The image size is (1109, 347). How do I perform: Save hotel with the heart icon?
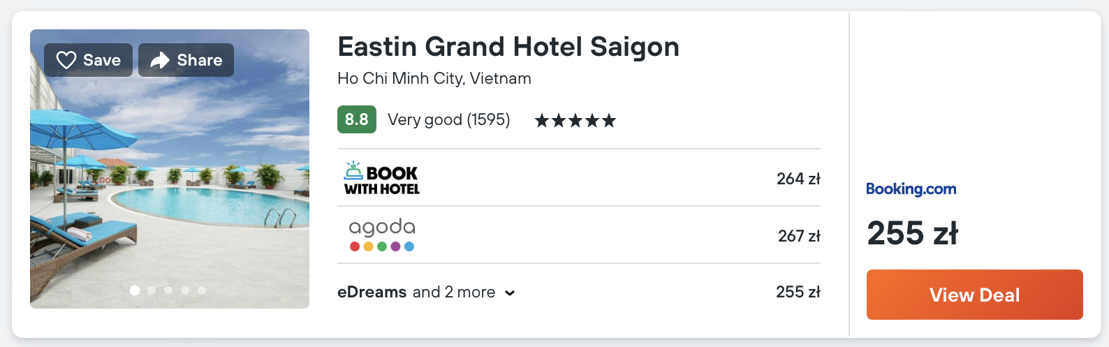(x=88, y=60)
